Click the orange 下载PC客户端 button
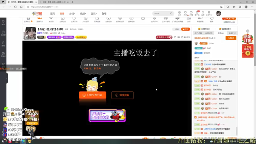Image resolution: width=256 pixels, height=144 pixels. pyautogui.click(x=92, y=95)
